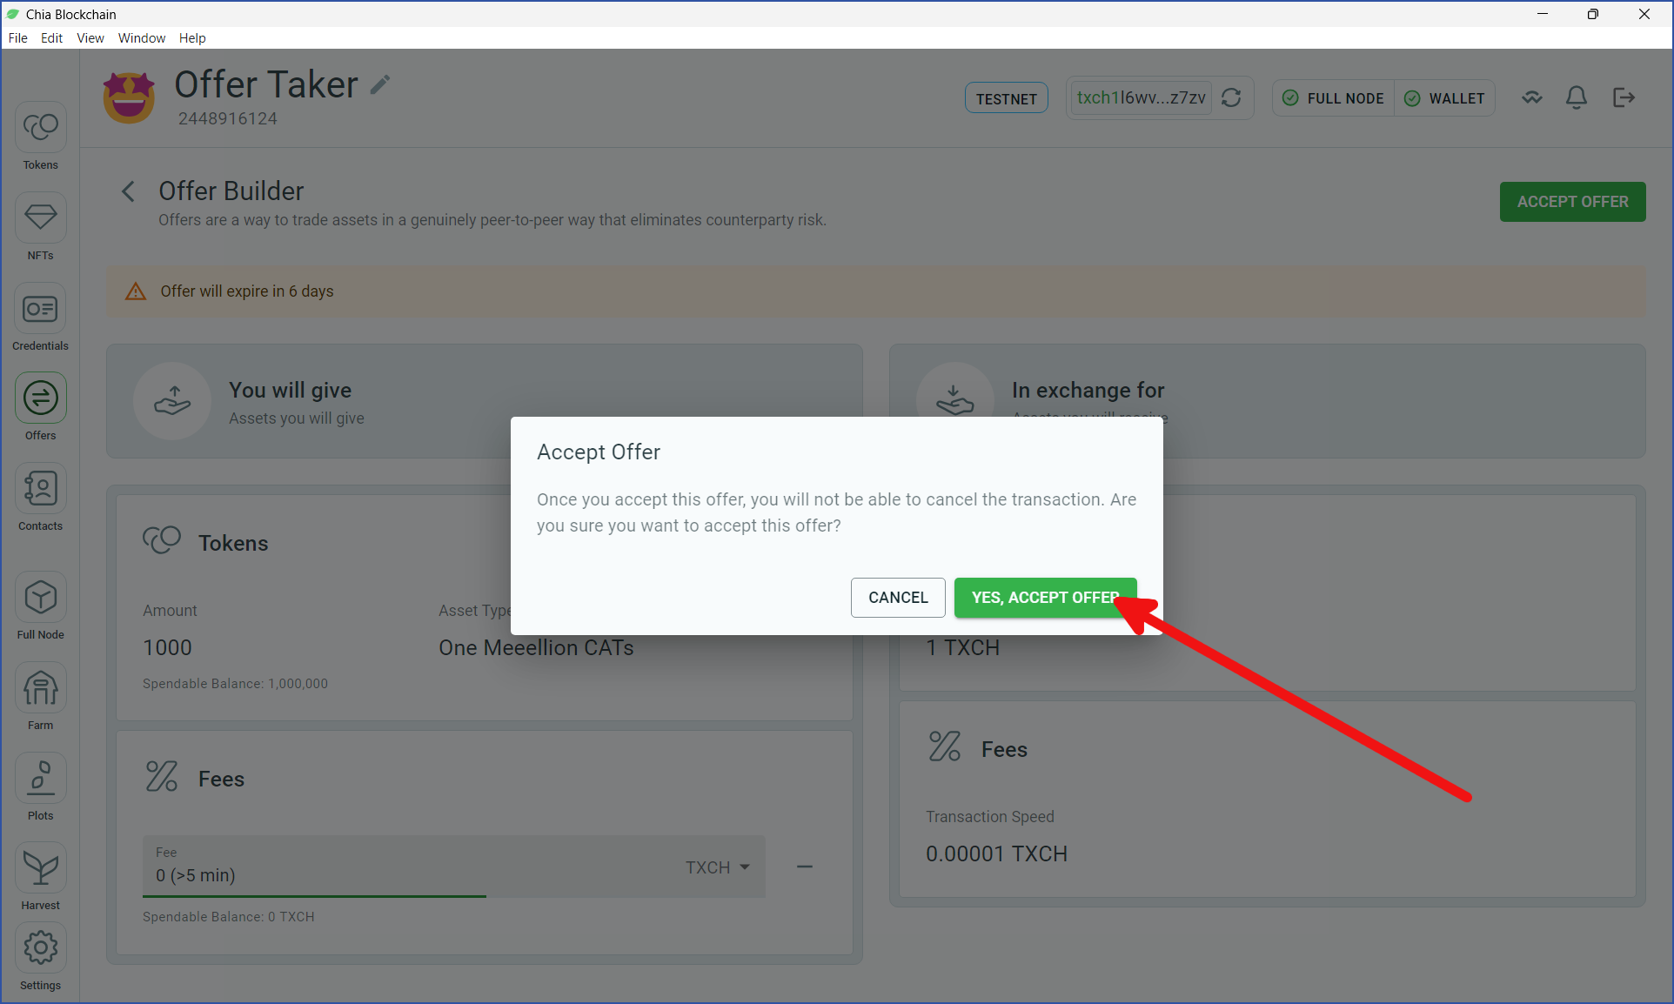Click the Accept Offer button at top right
The height and width of the screenshot is (1004, 1674).
click(1572, 202)
